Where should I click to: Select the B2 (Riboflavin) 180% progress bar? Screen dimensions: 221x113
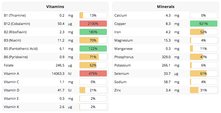point(93,32)
